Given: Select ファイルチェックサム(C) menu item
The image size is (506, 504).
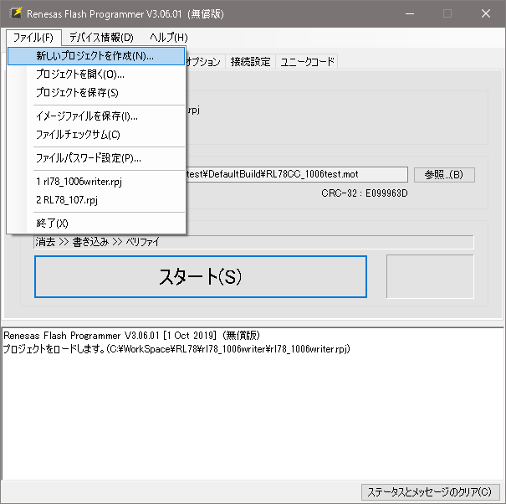Looking at the screenshot, I should pyautogui.click(x=96, y=135).
